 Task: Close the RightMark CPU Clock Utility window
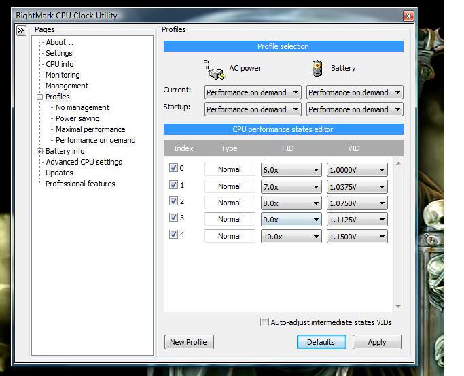pyautogui.click(x=408, y=16)
